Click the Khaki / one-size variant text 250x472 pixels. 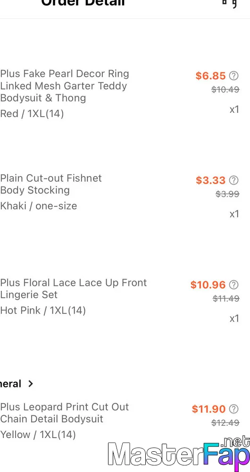39,206
